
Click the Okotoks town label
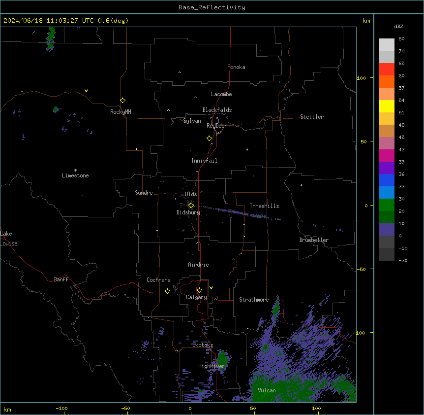click(x=203, y=345)
